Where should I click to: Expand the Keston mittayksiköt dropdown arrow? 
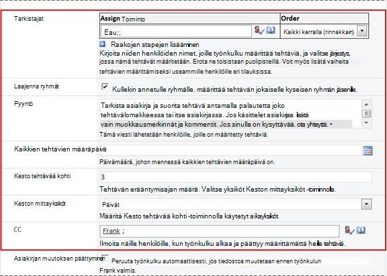tap(367, 204)
